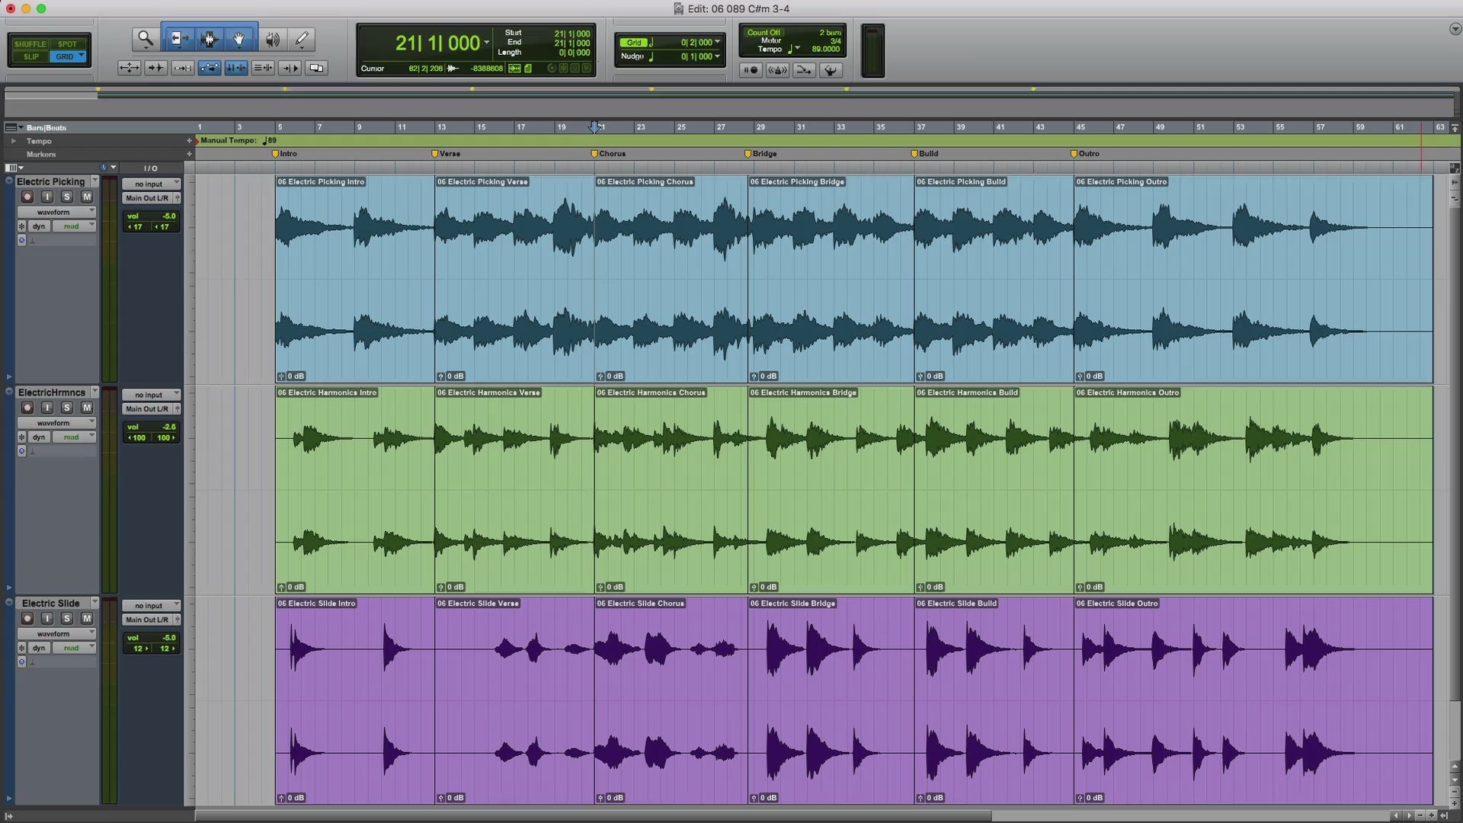Select the Zoomer magnifying glass tool
The image size is (1463, 823).
pyautogui.click(x=144, y=39)
